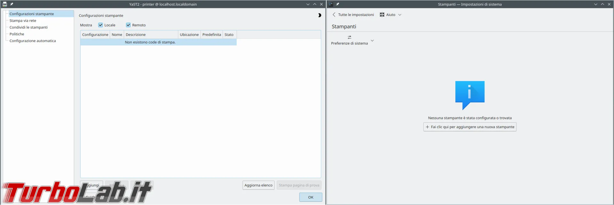Sort by the Stato column header
Screen dimensions: 614x205
(x=229, y=34)
